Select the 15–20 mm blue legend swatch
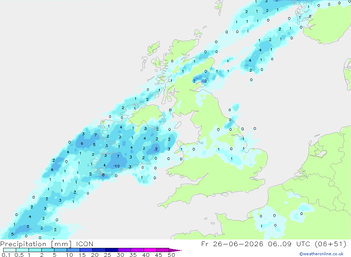 click(x=86, y=250)
